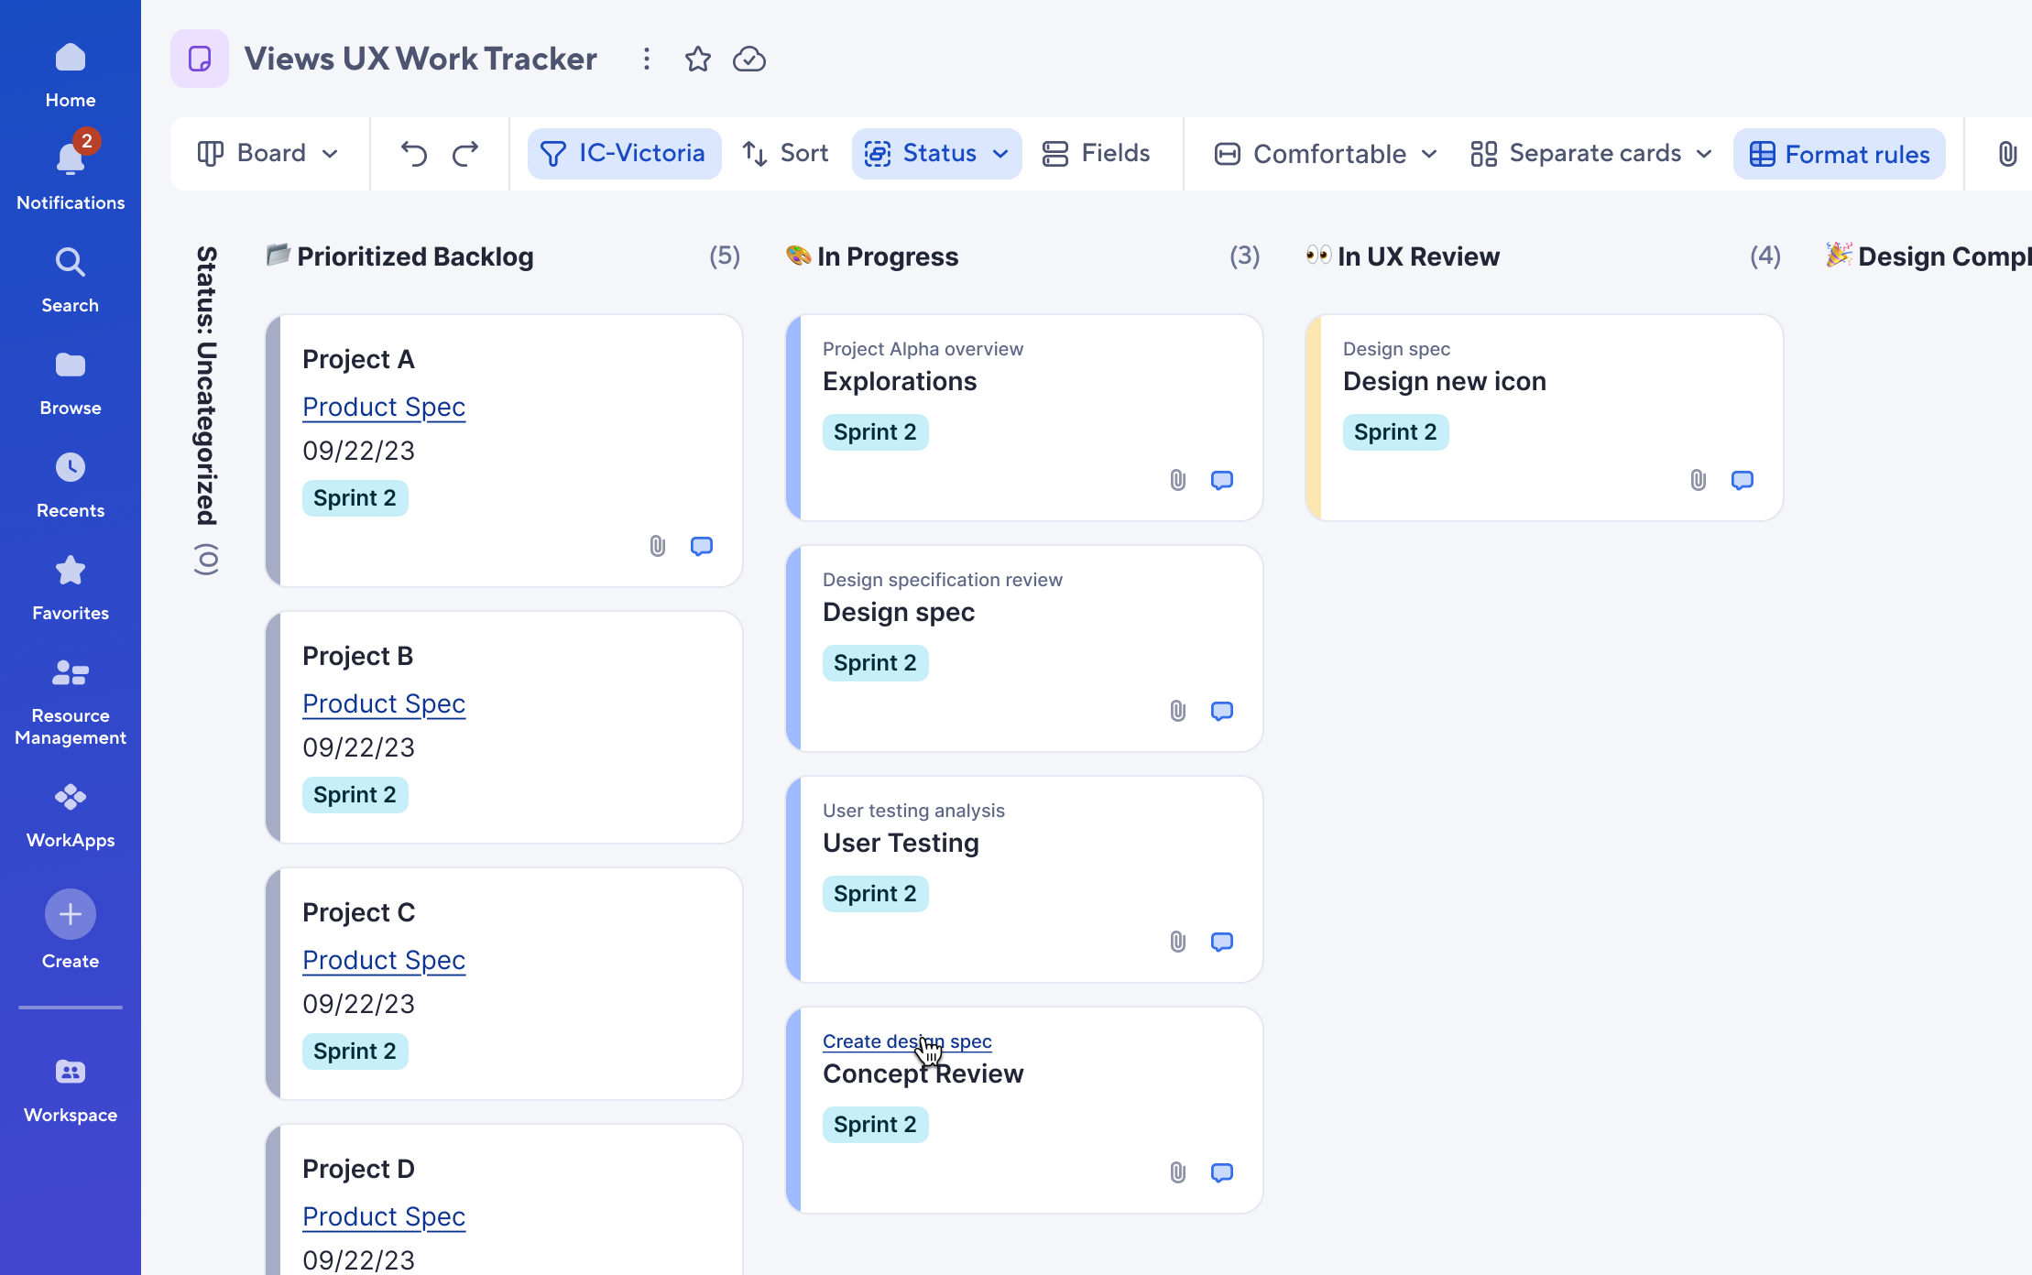The image size is (2032, 1275).
Task: Open attachments on Project A card
Action: (658, 546)
